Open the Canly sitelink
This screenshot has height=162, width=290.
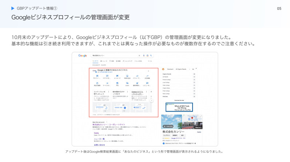[96, 133]
